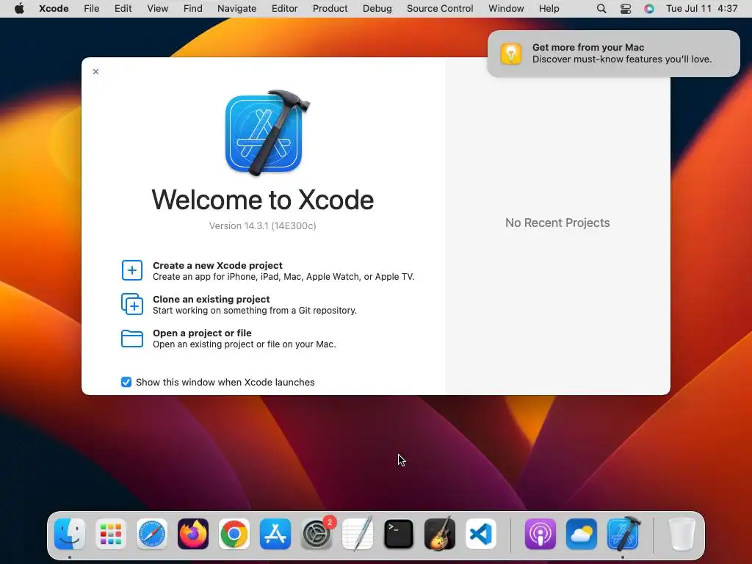The width and height of the screenshot is (752, 564).
Task: Click the Xcode icon in the Dock
Action: click(x=623, y=534)
